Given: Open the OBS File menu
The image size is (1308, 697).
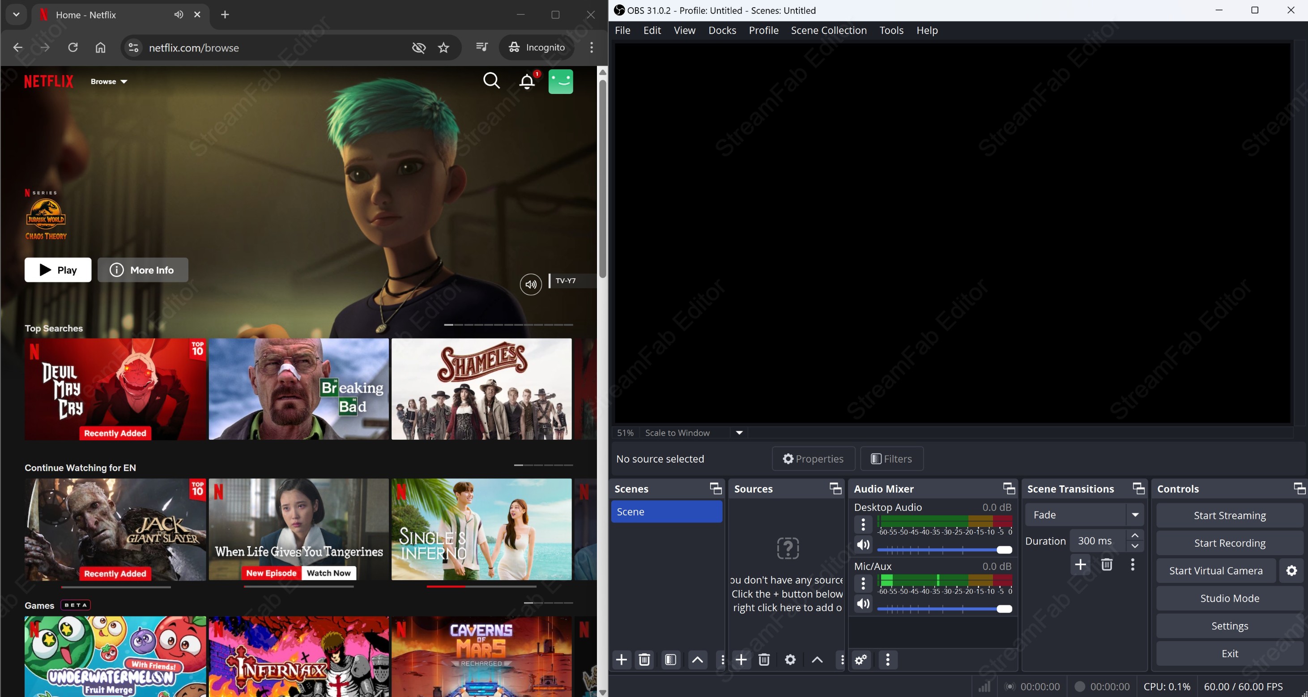Looking at the screenshot, I should (622, 30).
